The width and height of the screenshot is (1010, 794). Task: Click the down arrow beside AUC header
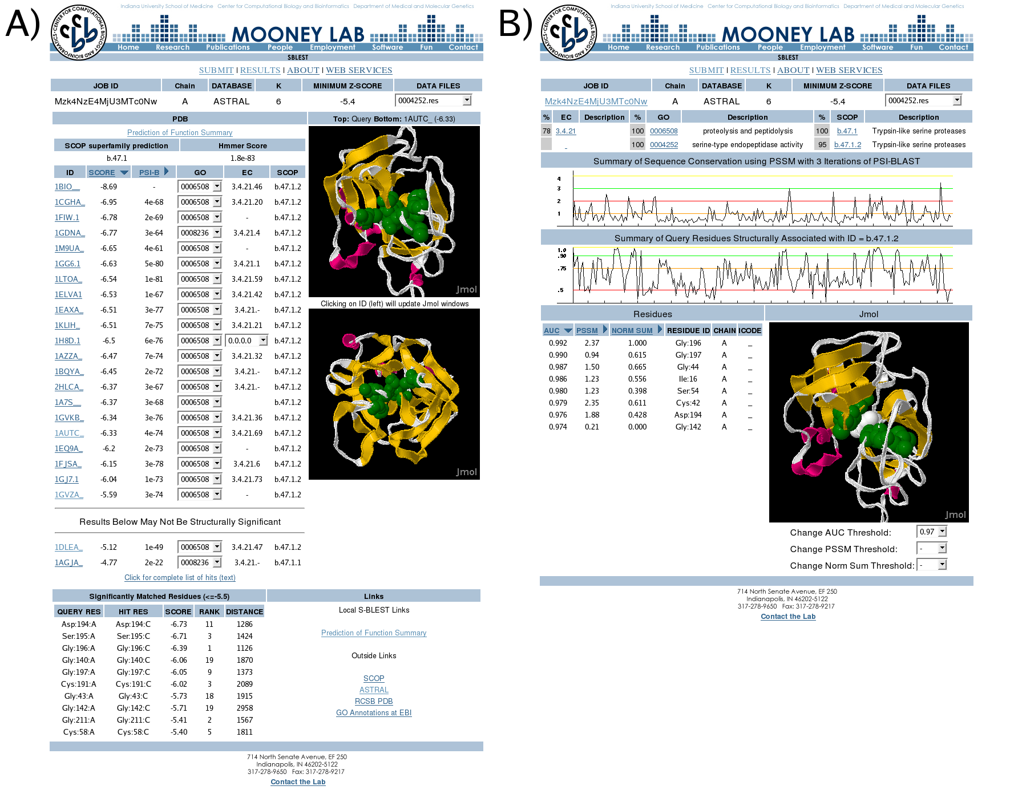point(568,330)
